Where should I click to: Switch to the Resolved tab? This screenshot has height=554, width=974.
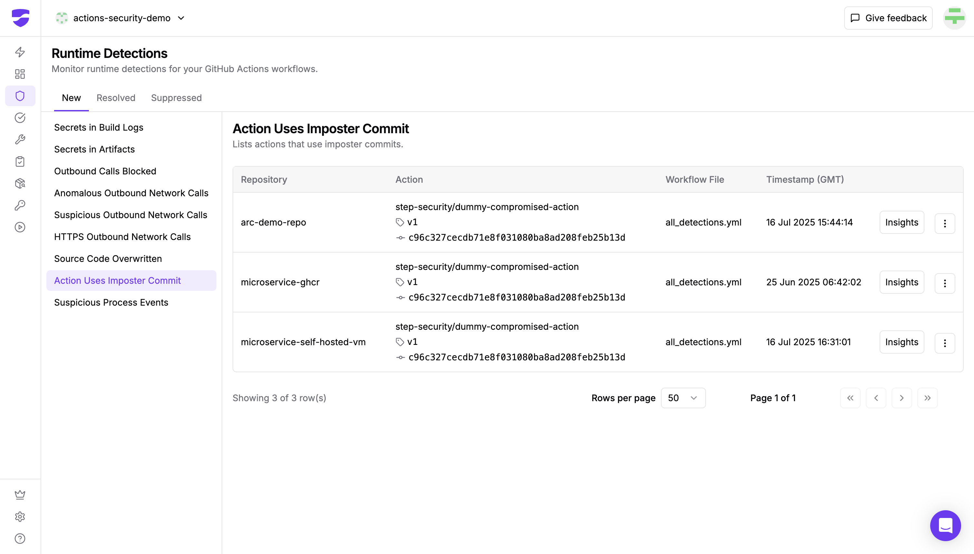pos(116,98)
